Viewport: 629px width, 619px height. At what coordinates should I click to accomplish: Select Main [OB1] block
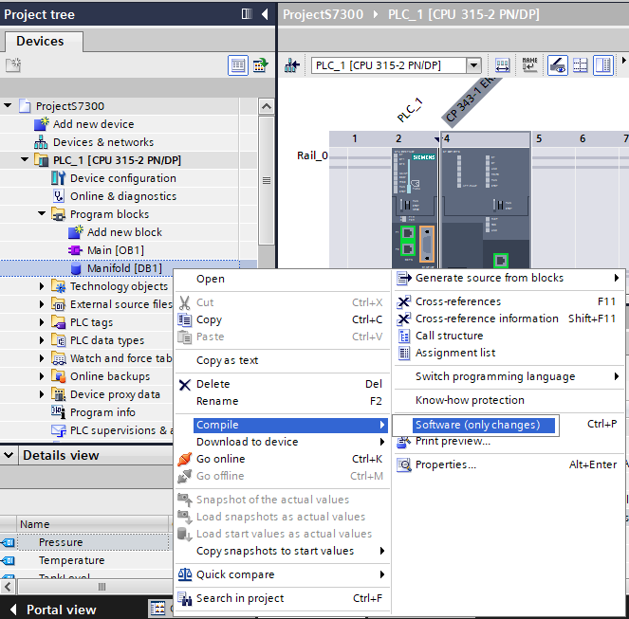pyautogui.click(x=115, y=250)
